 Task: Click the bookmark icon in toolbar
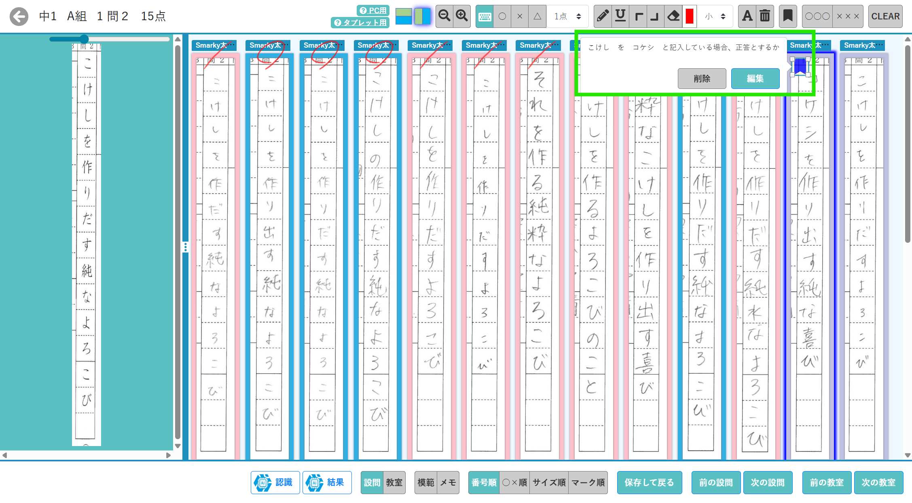[787, 16]
